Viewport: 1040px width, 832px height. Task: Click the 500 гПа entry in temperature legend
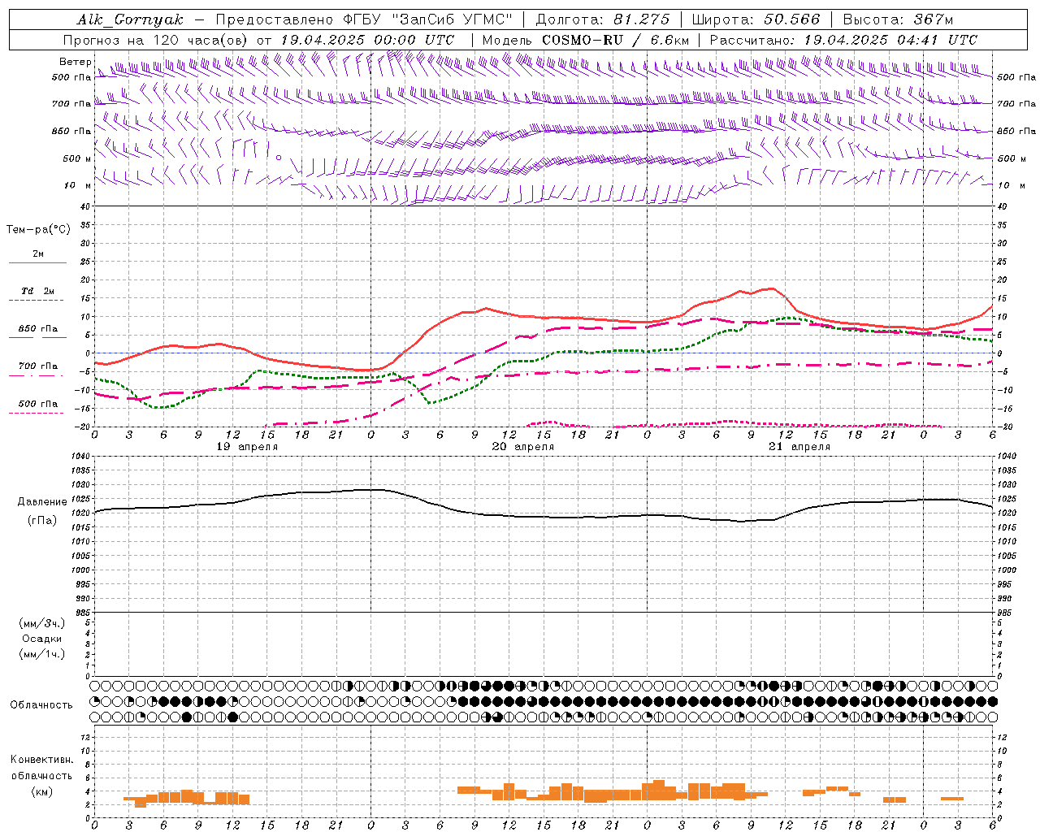coord(38,404)
